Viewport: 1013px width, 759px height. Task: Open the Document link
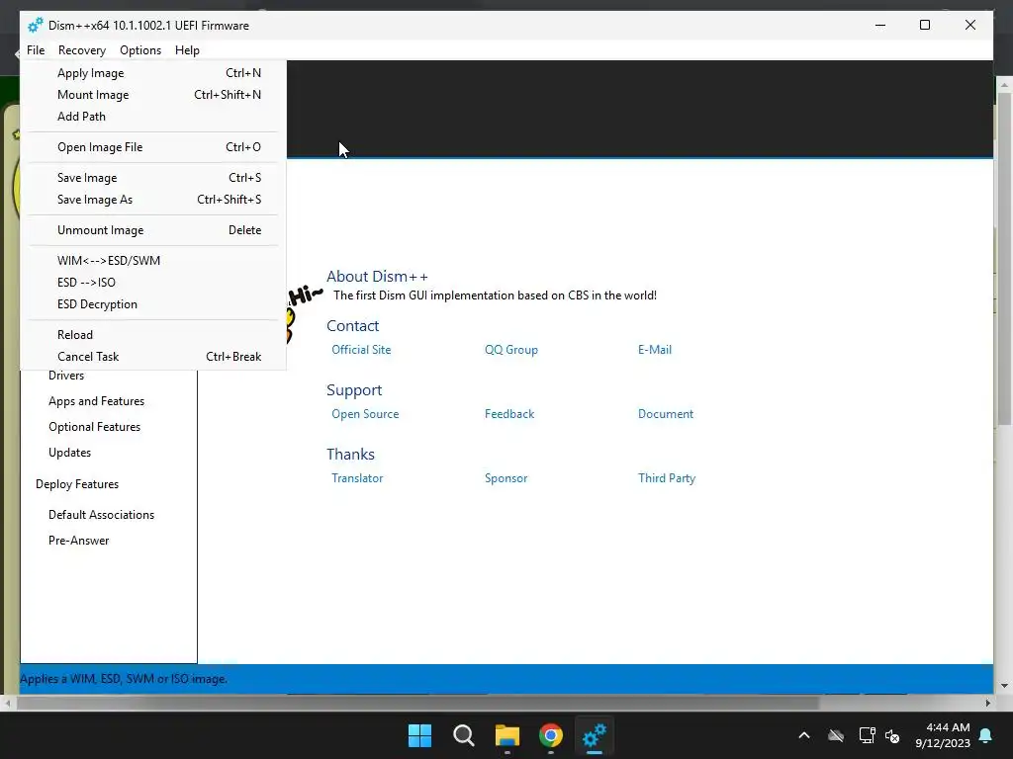coord(666,414)
